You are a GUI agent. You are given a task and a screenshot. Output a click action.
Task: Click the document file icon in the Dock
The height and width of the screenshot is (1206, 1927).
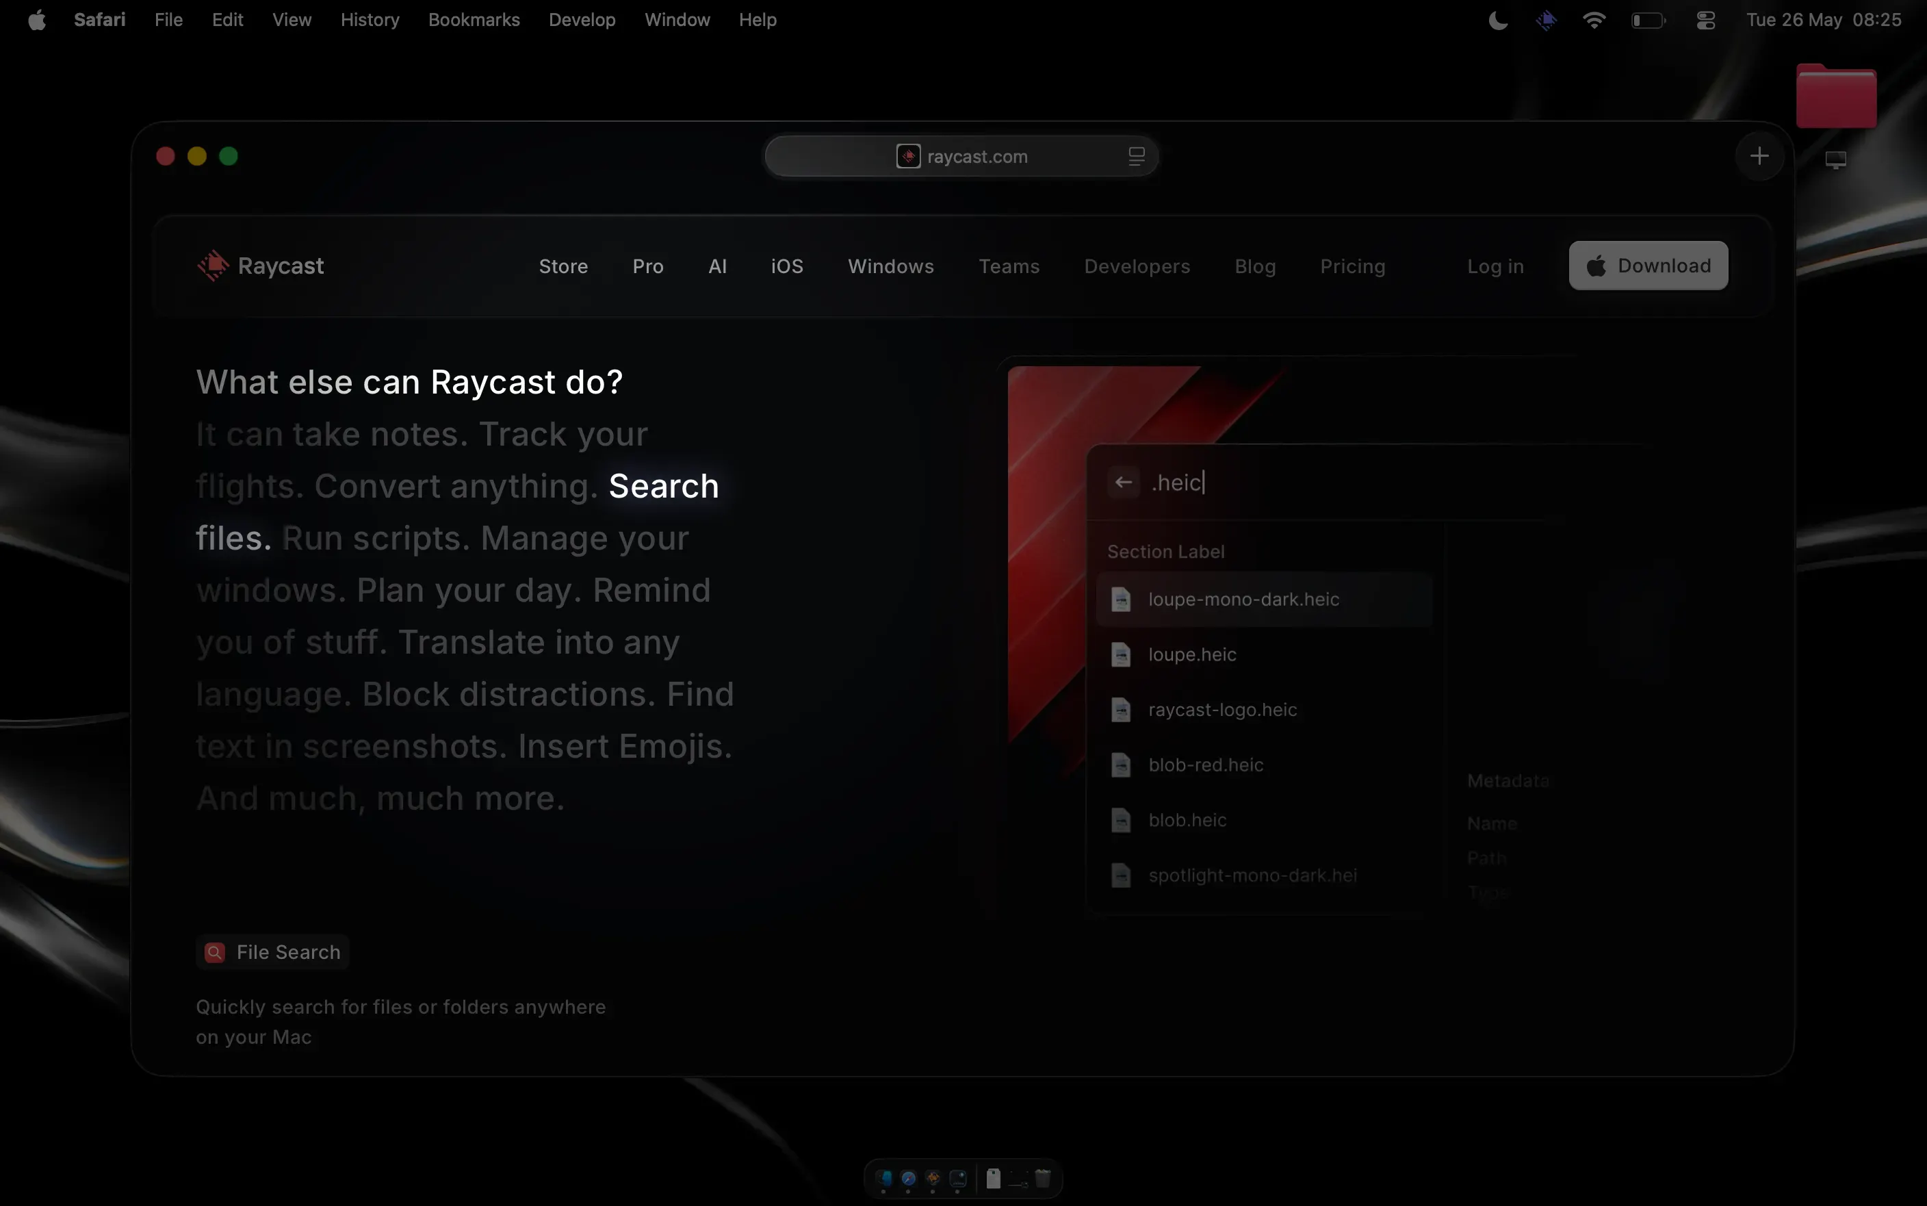click(x=994, y=1178)
